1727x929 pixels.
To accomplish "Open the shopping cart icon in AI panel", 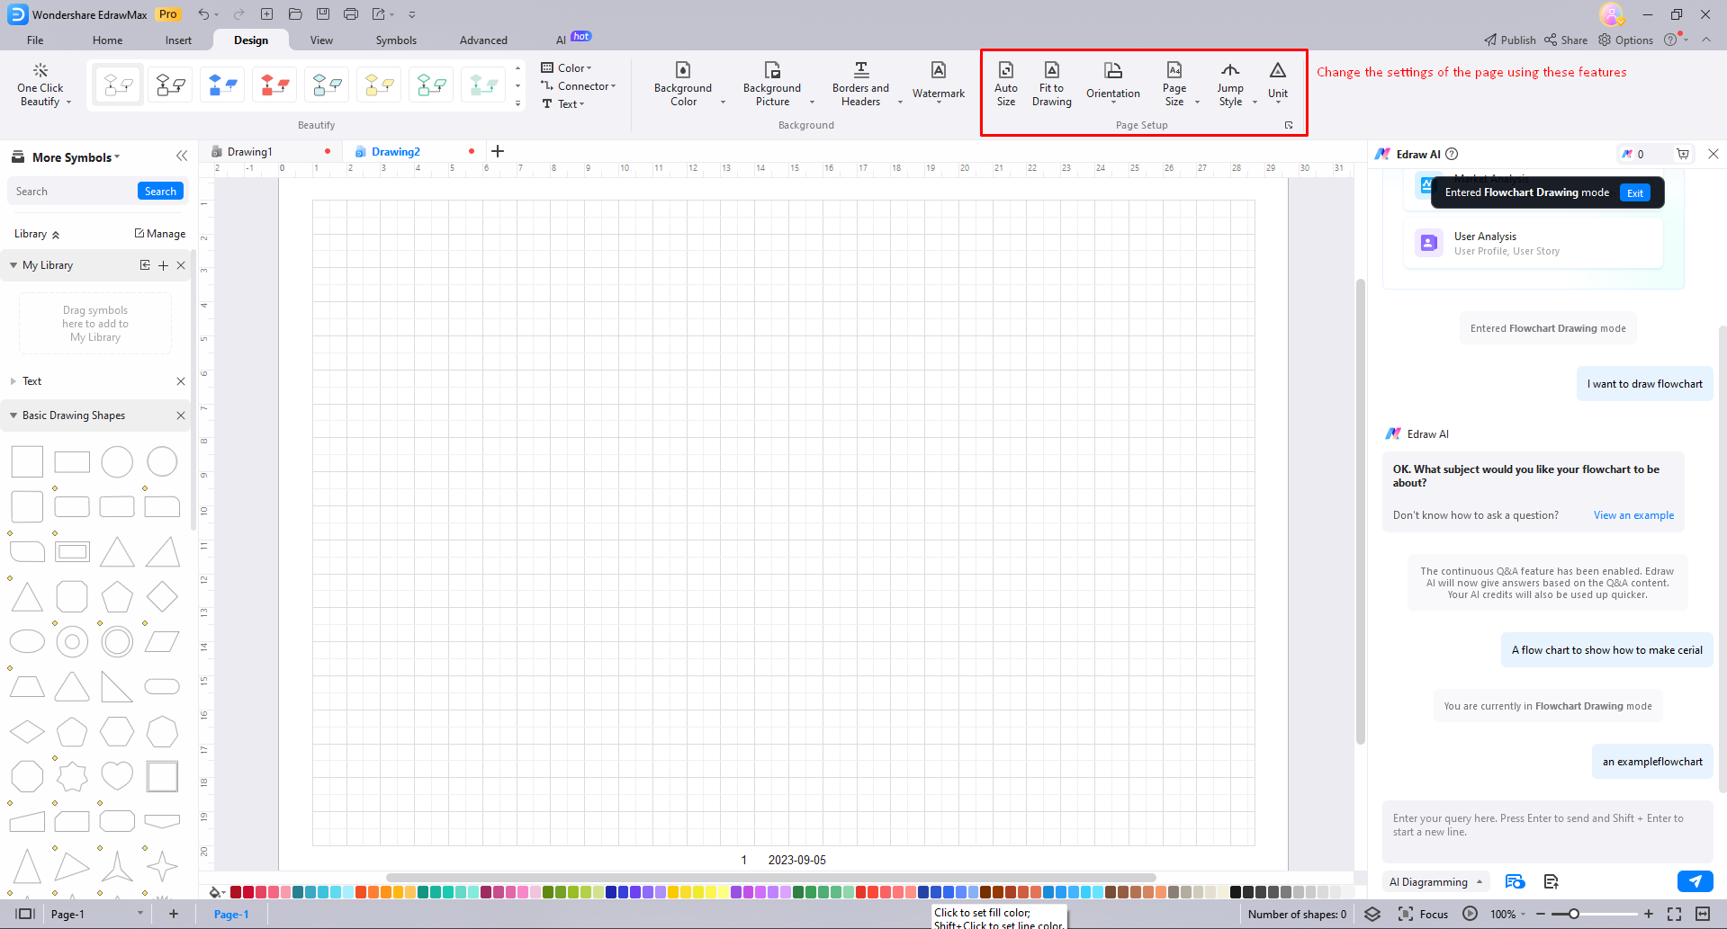I will (x=1683, y=154).
